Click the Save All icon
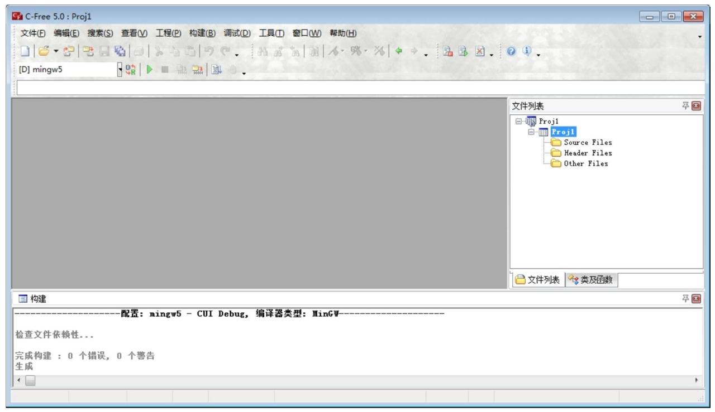This screenshot has height=412, width=715. [120, 51]
